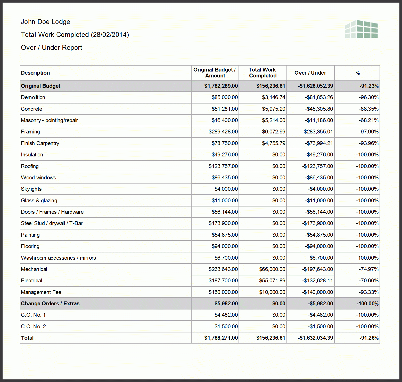This screenshot has width=402, height=382.
Task: Click the $86,435.00 Wood windows budget
Action: click(225, 178)
